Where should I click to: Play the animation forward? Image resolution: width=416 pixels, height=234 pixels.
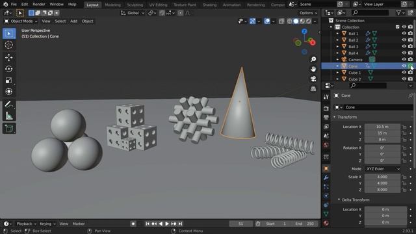pyautogui.click(x=167, y=224)
